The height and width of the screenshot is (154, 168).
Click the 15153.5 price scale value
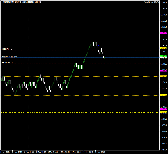164,88
